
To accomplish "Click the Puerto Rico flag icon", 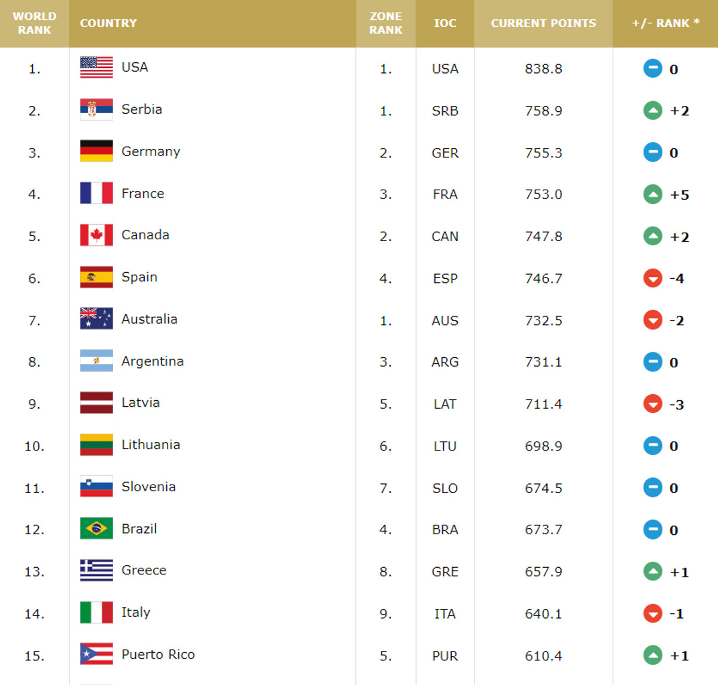I will (x=96, y=654).
